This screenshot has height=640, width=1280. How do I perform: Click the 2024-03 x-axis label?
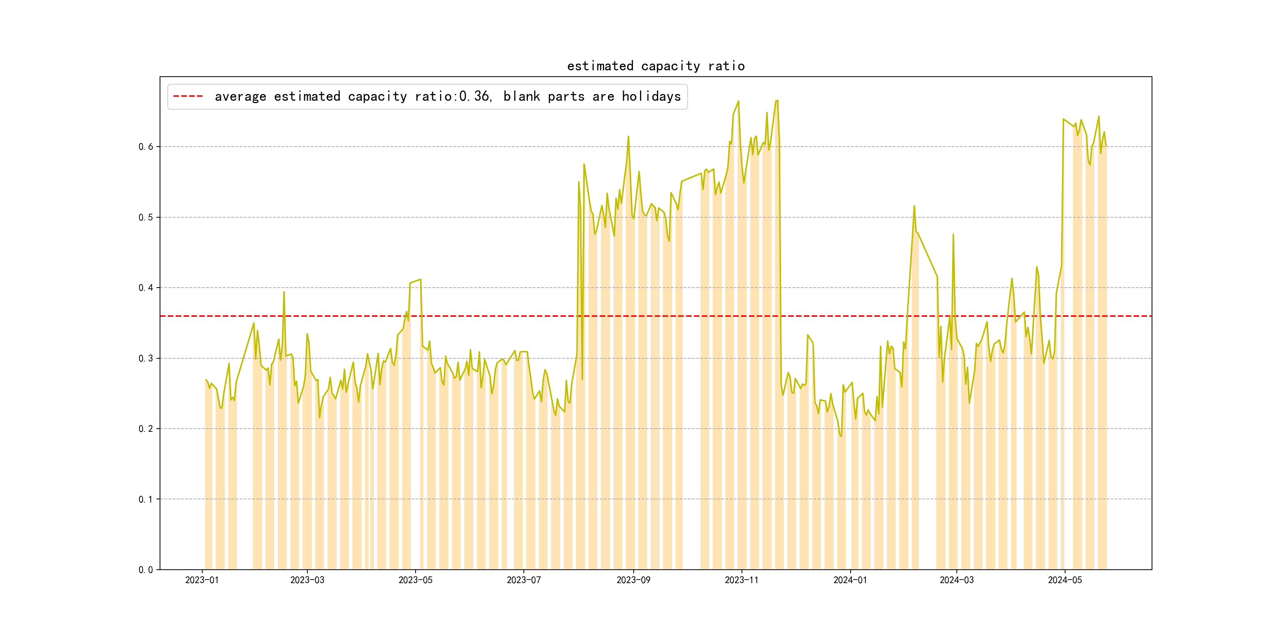[x=956, y=580]
